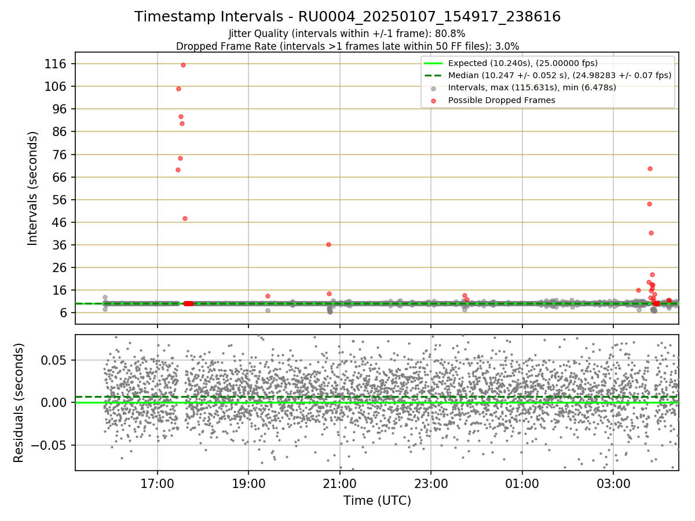
Task: Click the 'Residuals (seconds)' y-axis label
Action: click(19, 402)
